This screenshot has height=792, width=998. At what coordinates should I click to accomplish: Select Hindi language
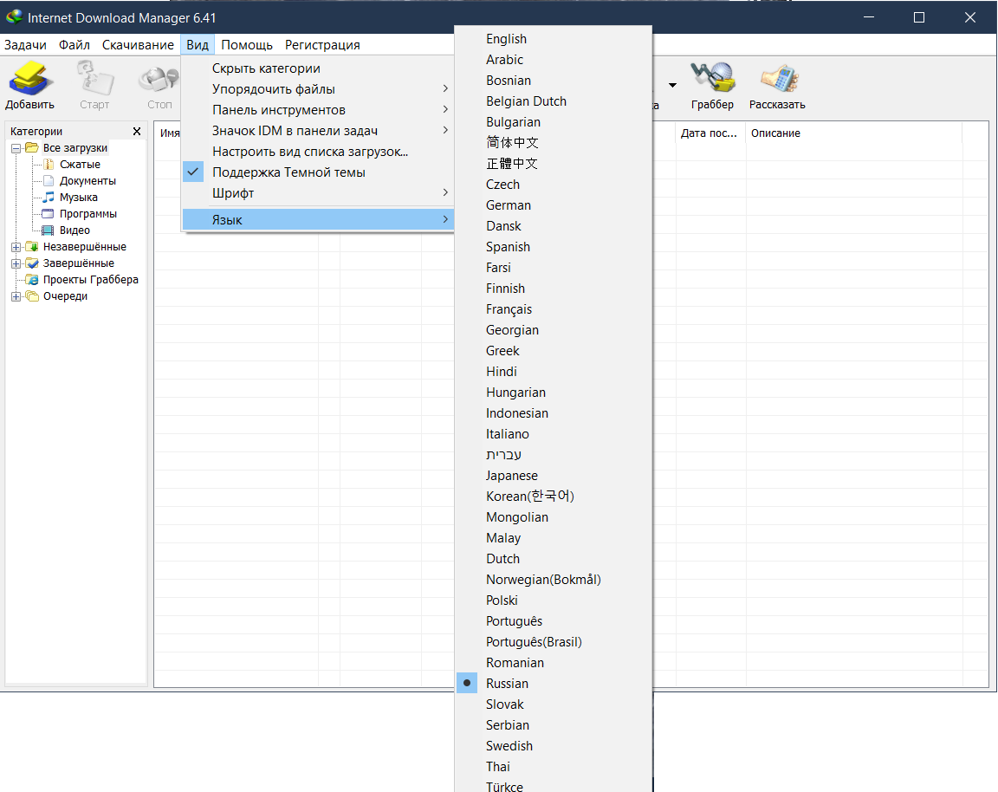coord(554,372)
